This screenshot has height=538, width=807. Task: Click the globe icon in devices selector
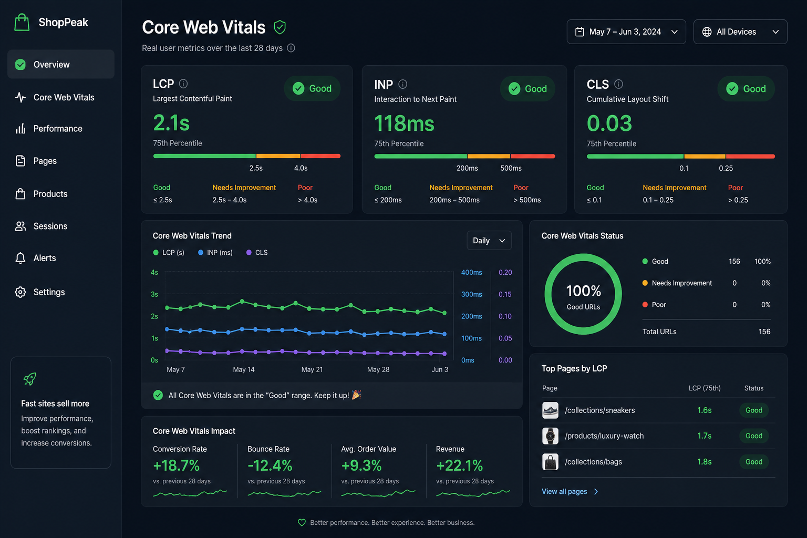(707, 32)
